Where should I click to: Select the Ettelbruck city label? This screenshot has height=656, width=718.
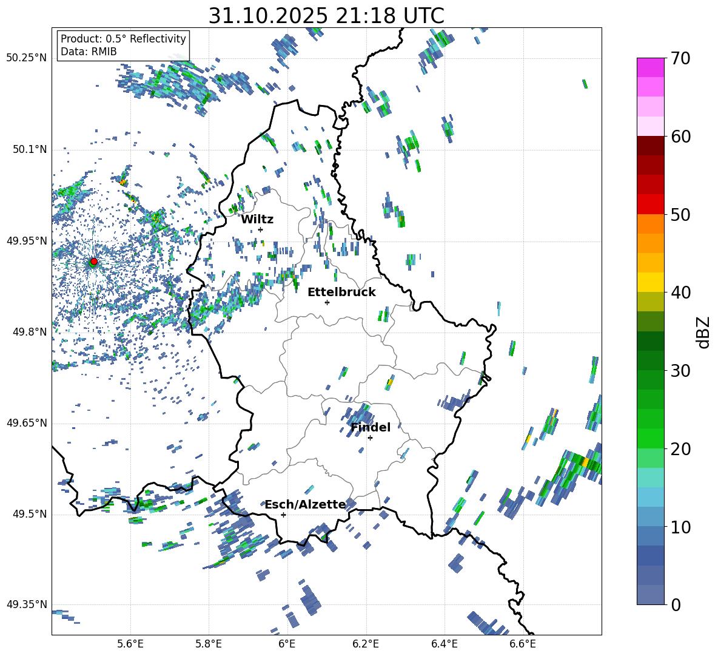pyautogui.click(x=341, y=292)
